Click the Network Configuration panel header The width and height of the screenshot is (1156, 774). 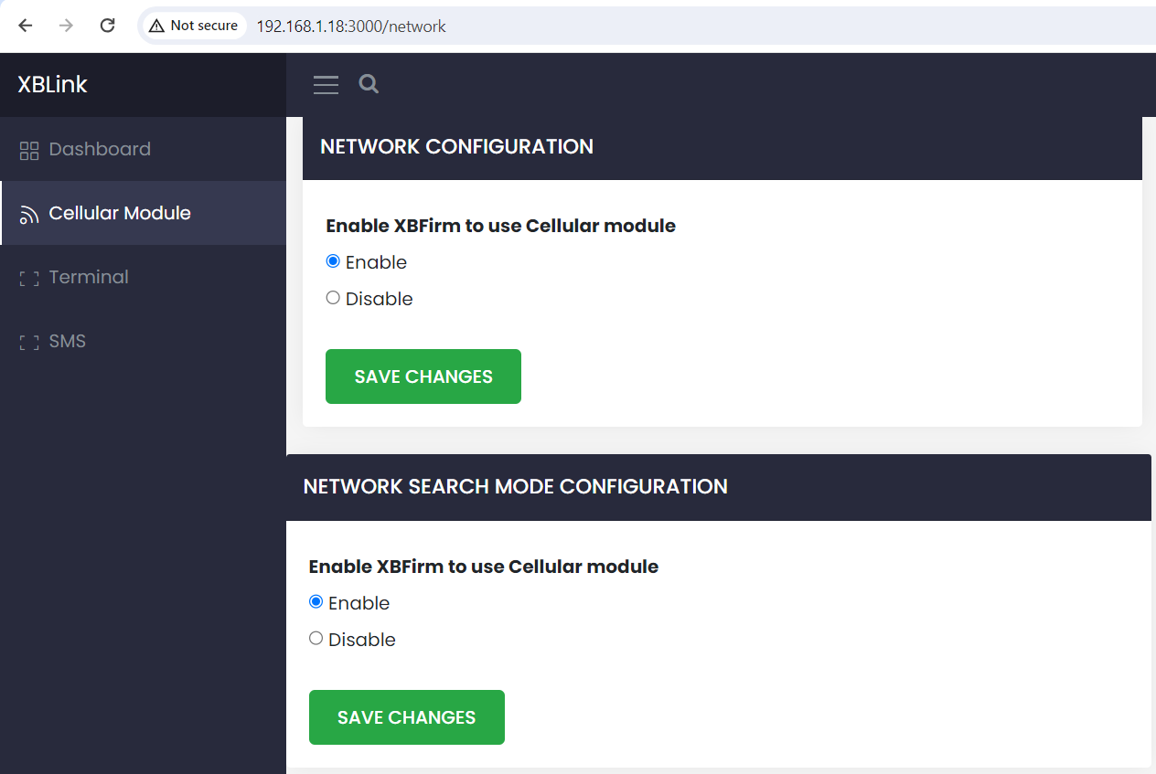tap(456, 147)
